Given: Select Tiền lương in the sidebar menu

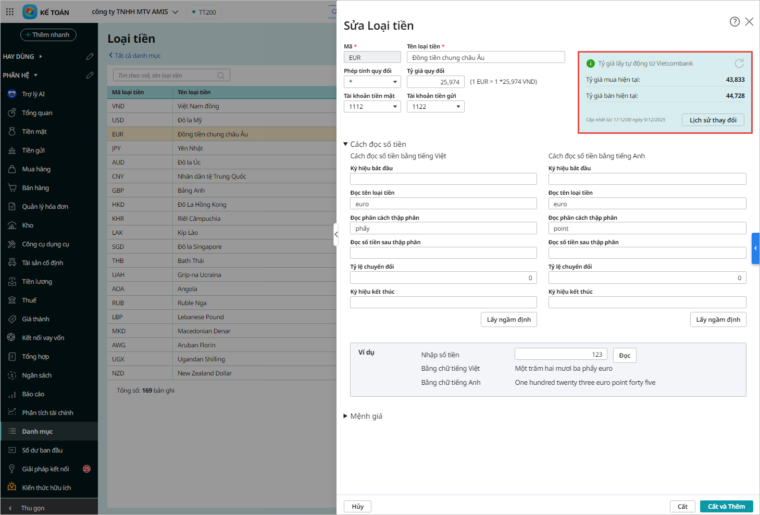Looking at the screenshot, I should 37,282.
